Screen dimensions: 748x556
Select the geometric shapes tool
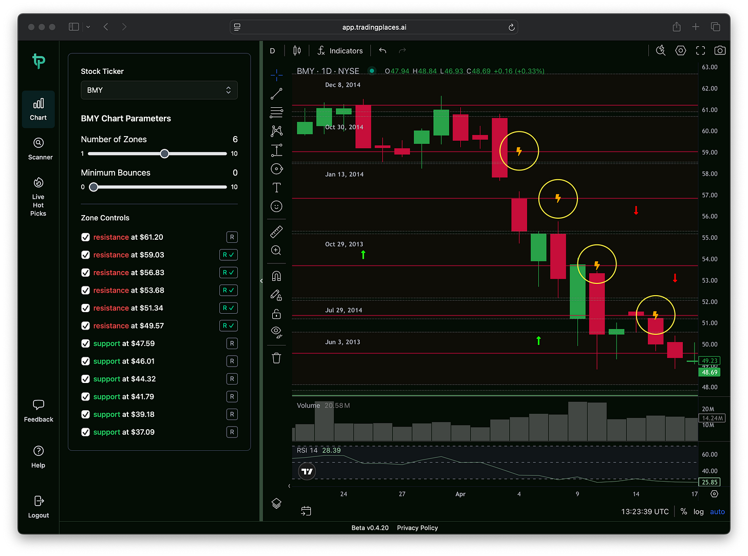[276, 169]
